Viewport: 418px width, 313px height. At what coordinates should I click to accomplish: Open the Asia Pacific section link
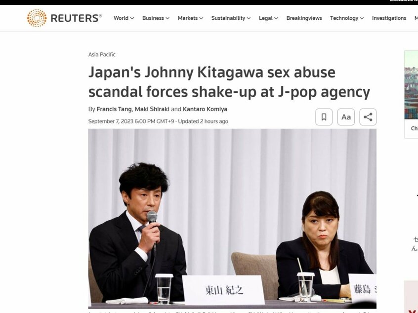(x=102, y=54)
